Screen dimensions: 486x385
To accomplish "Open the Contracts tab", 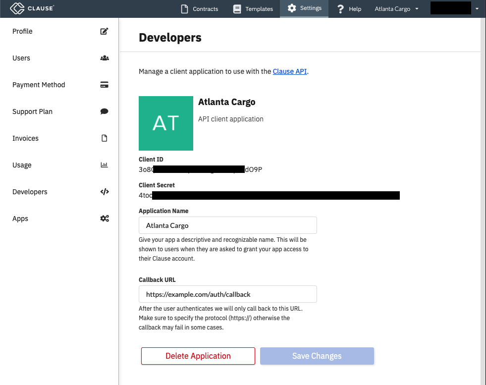I will 200,9.
